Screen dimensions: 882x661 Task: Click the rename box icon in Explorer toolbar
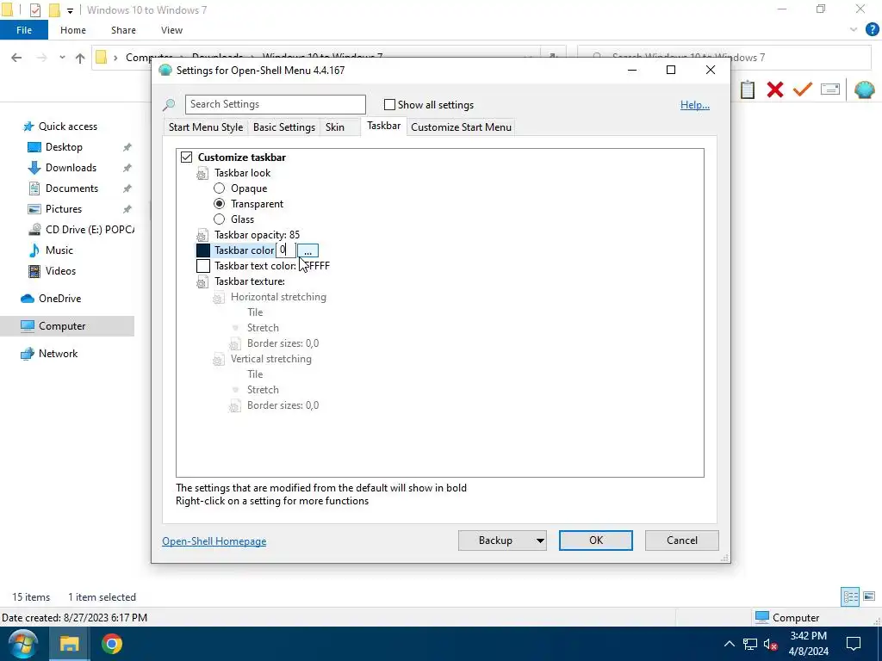tap(830, 90)
